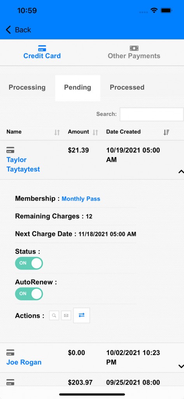Screen dimensions: 184x399
Task: Sort by Date Created descending icon
Action: 166,132
